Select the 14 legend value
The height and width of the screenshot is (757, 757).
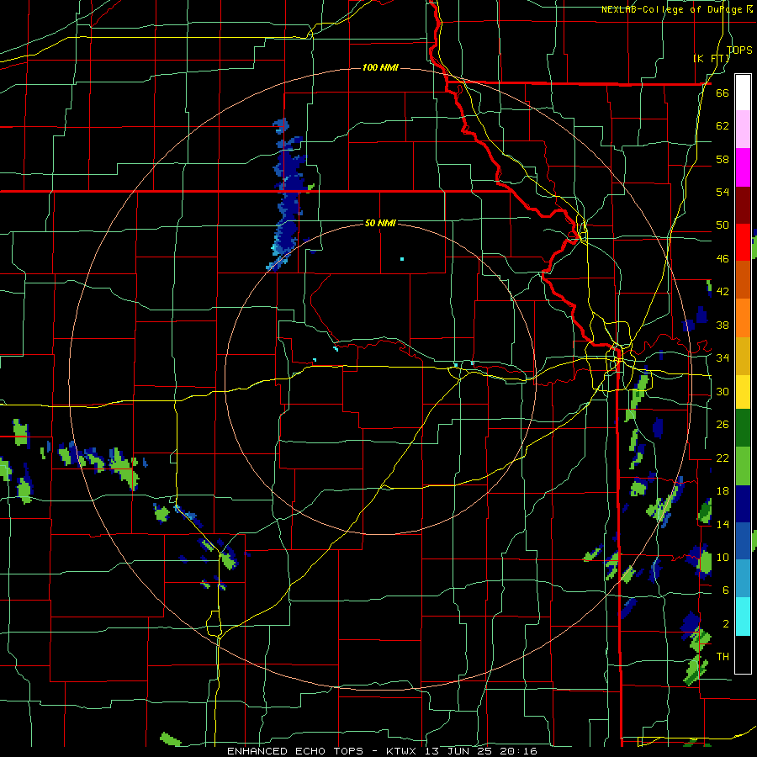pos(723,524)
